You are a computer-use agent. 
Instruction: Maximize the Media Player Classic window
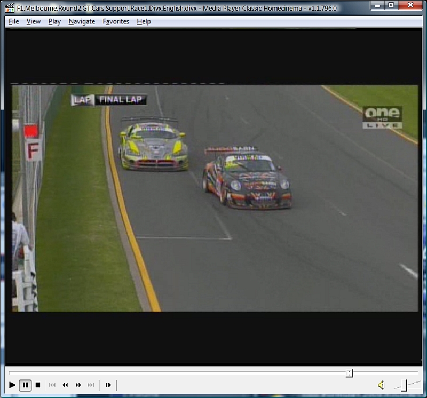pyautogui.click(x=391, y=5)
